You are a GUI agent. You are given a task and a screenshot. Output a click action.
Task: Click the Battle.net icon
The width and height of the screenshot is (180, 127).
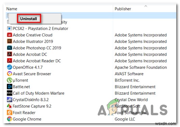click(x=9, y=87)
